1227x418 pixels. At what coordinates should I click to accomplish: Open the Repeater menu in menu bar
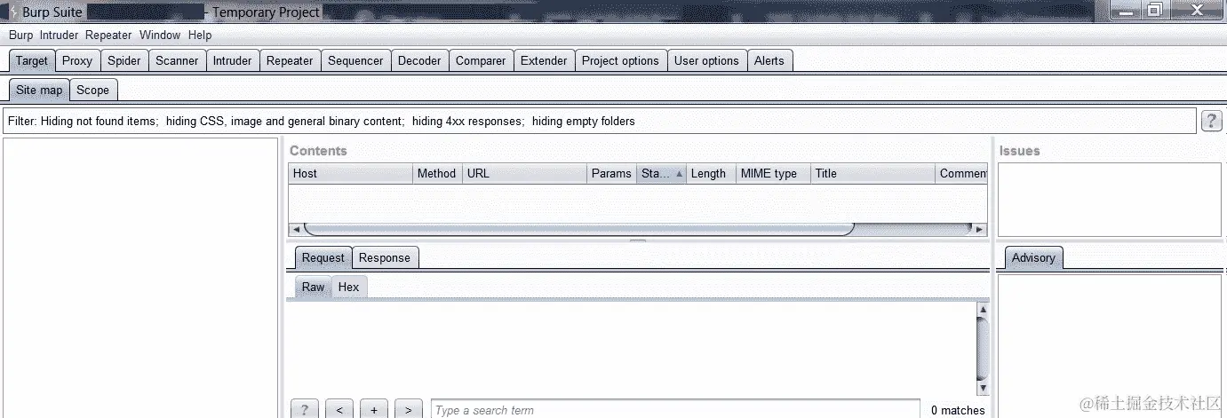click(108, 35)
